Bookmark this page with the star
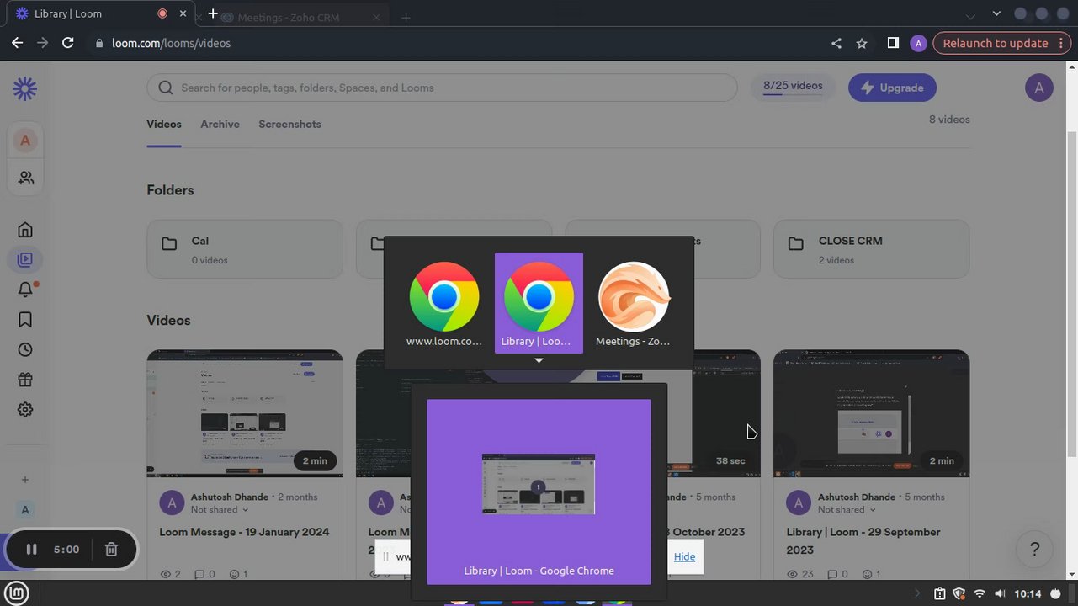The width and height of the screenshot is (1078, 606). point(862,43)
